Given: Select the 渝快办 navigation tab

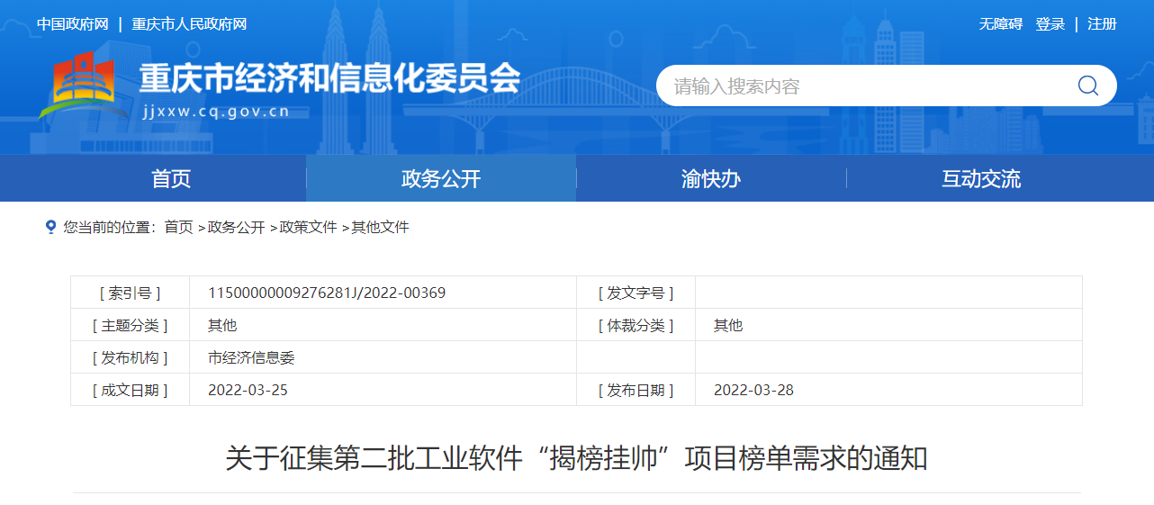Looking at the screenshot, I should tap(711, 178).
